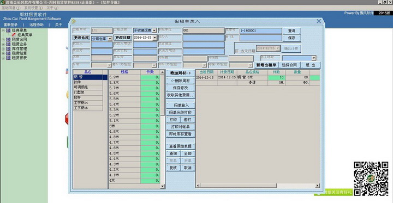Screen dimensions: 393x203
Task: Click the 取消 button
Action: [x=188, y=168]
